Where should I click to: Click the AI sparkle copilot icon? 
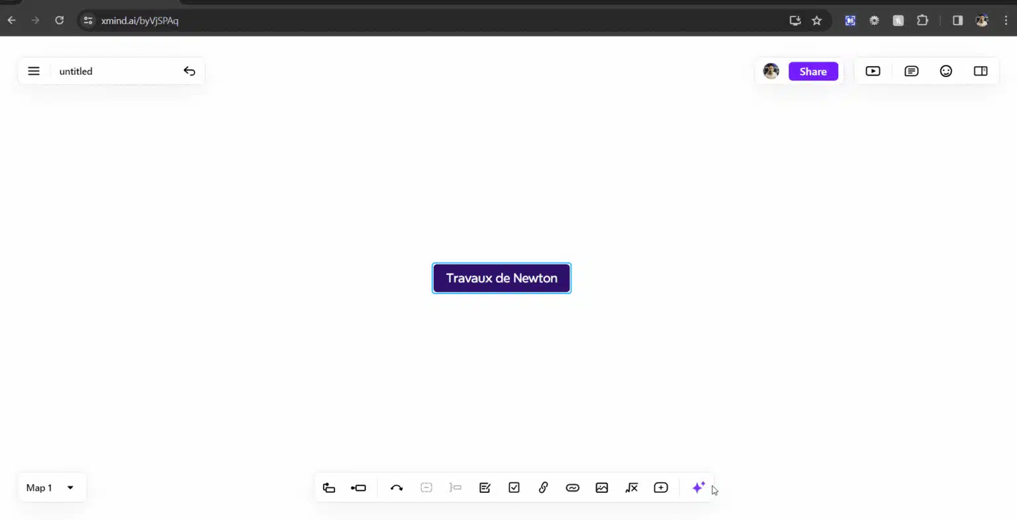tap(698, 488)
